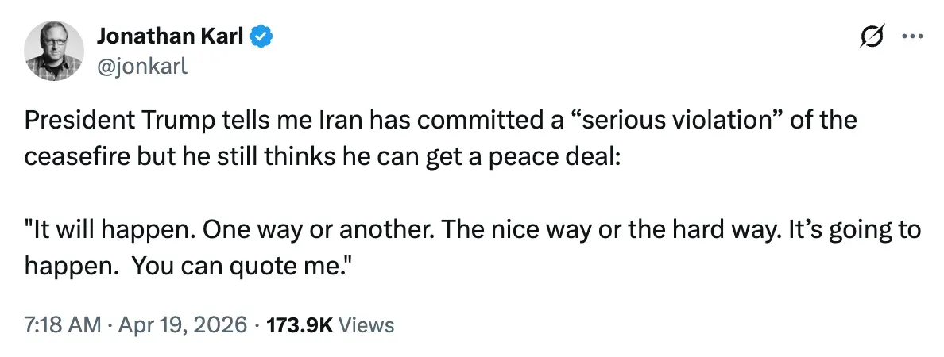The image size is (944, 357).
Task: Click the Grok slashed-circle icon
Action: (x=872, y=37)
